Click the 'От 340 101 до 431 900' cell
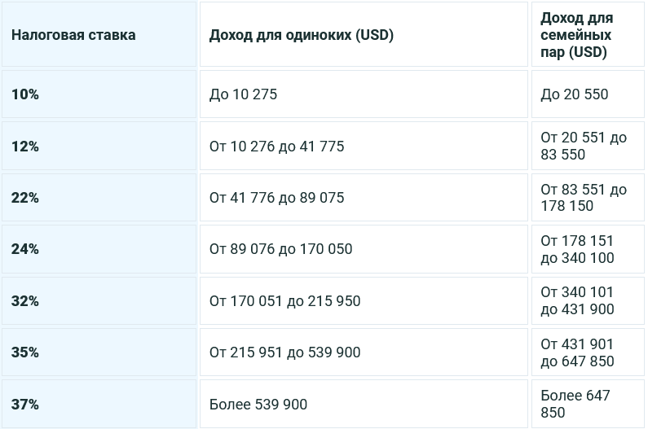The image size is (648, 429). tap(577, 301)
